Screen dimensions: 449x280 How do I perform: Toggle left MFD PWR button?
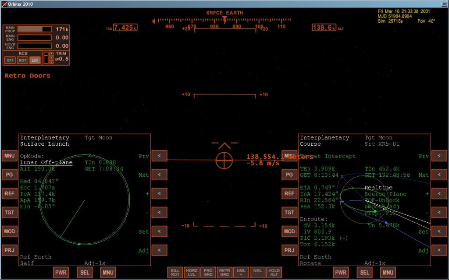(x=61, y=272)
